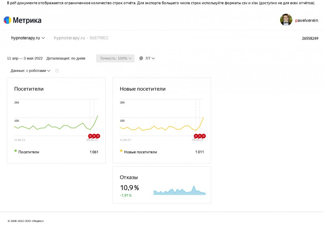Click the gray counter number 86879802
Viewport: 324px width, 228px height.
[x=99, y=38]
